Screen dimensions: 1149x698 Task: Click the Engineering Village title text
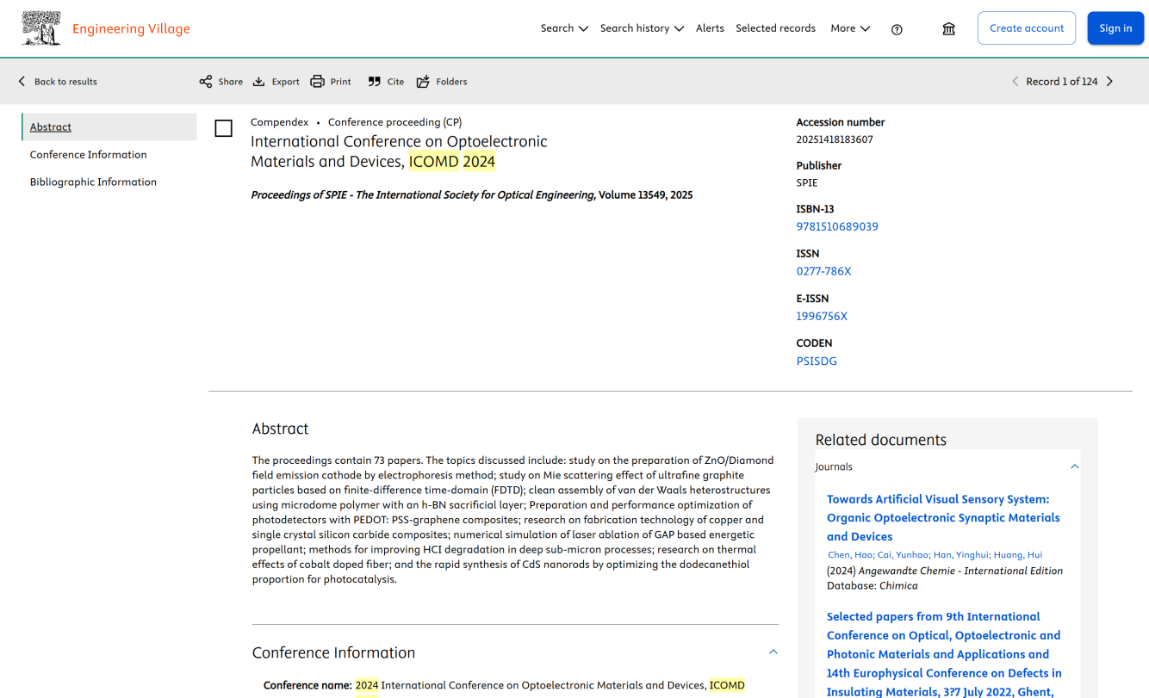131,29
